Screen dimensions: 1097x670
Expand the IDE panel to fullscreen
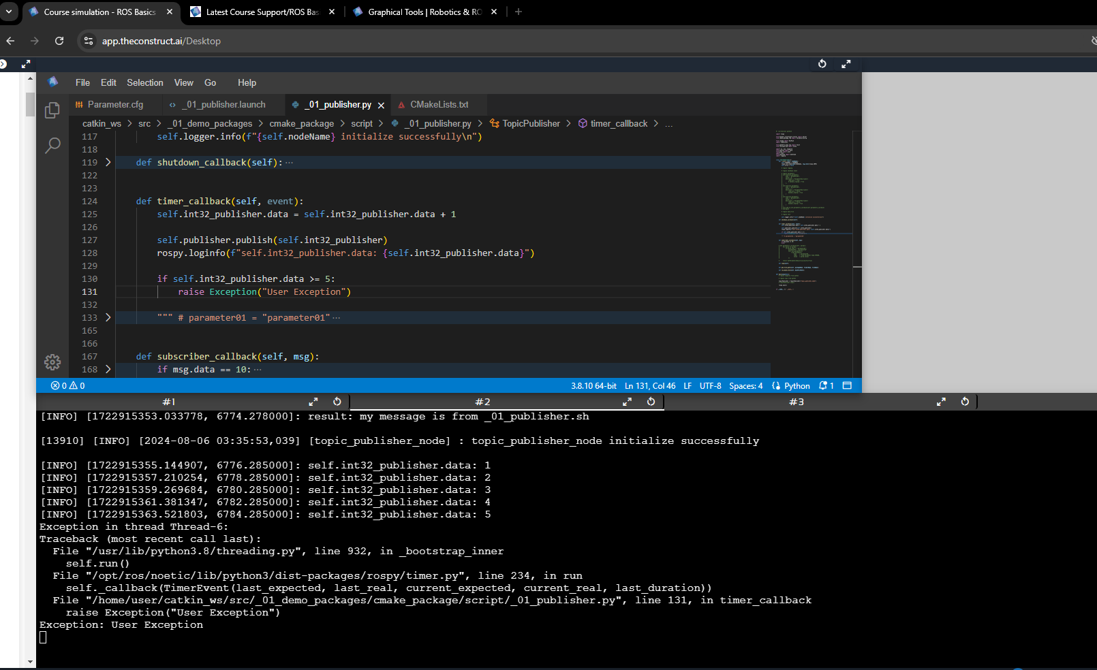pos(846,64)
